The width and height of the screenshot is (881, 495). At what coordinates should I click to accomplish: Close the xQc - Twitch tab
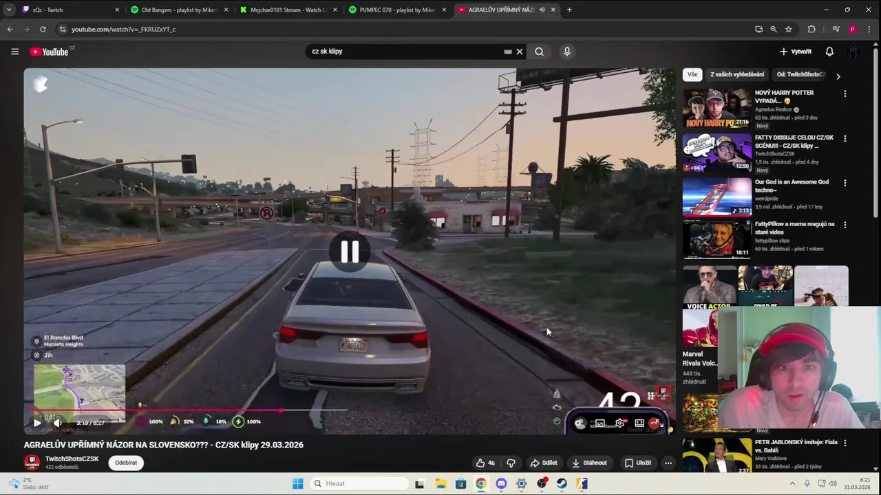[117, 10]
